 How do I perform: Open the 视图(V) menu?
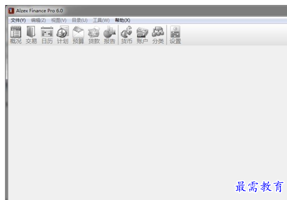click(59, 20)
